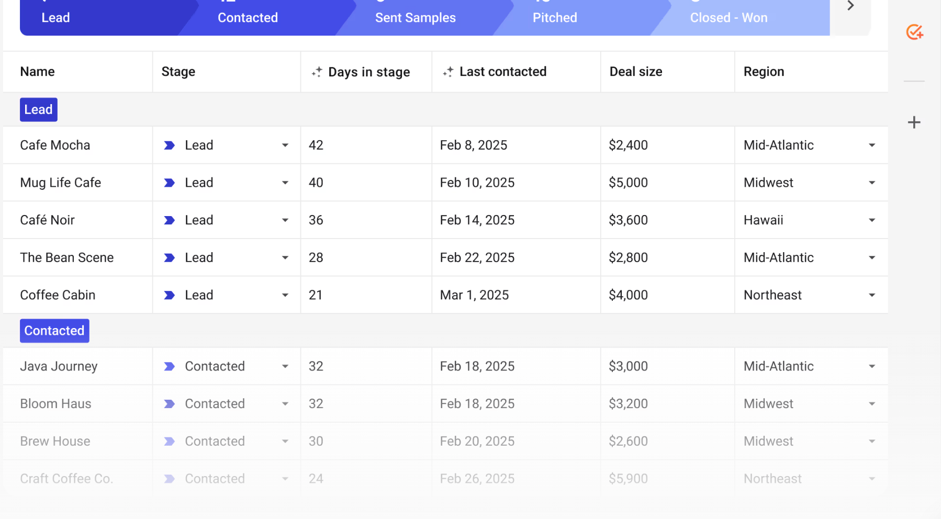Screen dimensions: 941x519
Task: Click the Contacted group label badge
Action: [x=54, y=331]
